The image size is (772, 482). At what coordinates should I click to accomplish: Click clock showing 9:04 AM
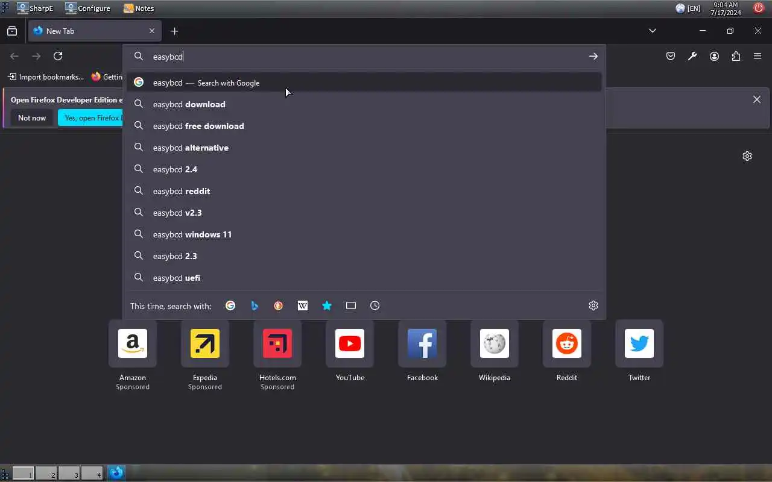[726, 8]
